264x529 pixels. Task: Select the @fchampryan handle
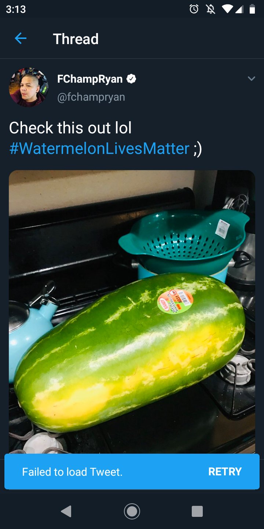tap(91, 97)
